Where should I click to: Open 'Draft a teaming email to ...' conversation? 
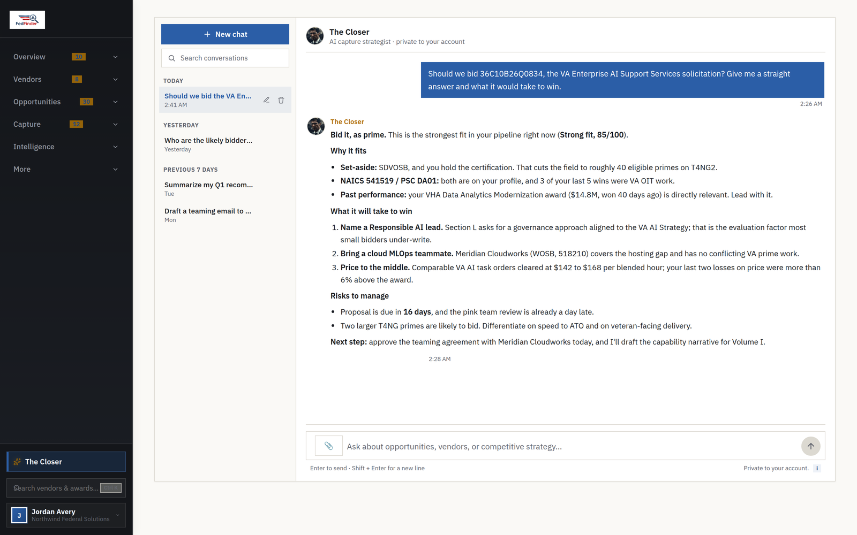coord(225,215)
